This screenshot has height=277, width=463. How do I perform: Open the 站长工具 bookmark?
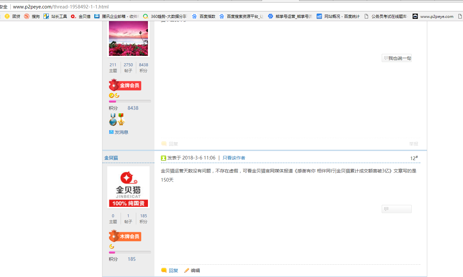coord(55,16)
